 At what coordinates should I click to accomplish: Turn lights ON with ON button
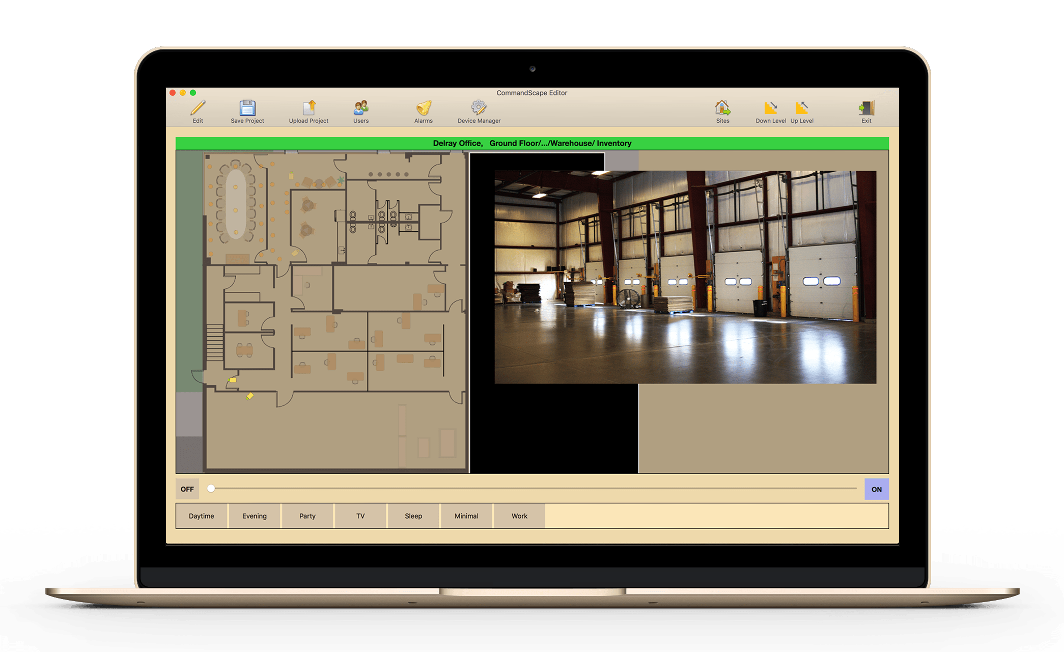tap(876, 489)
